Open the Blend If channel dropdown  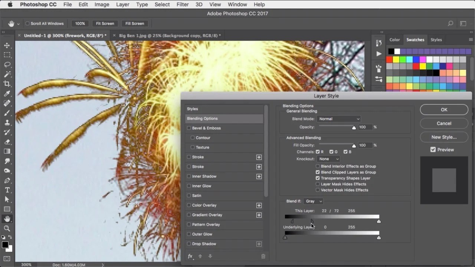coord(313,201)
